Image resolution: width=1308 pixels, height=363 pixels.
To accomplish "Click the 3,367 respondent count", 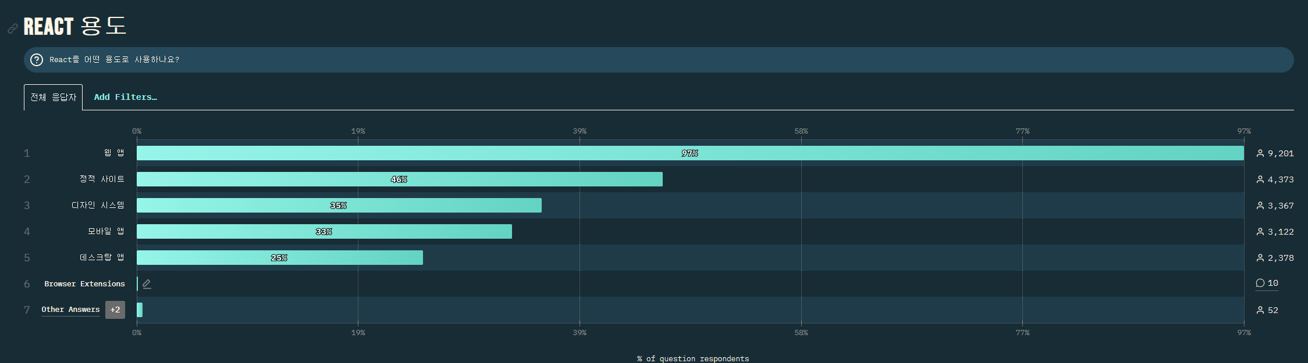I will 1281,206.
